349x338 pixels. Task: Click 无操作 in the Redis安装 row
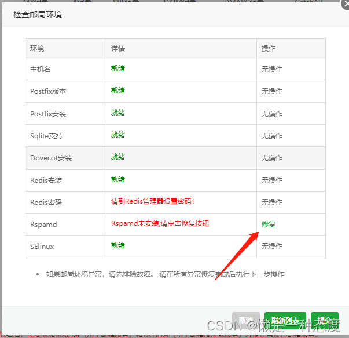click(x=272, y=180)
